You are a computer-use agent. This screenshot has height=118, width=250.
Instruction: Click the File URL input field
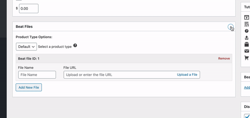[x=132, y=75]
